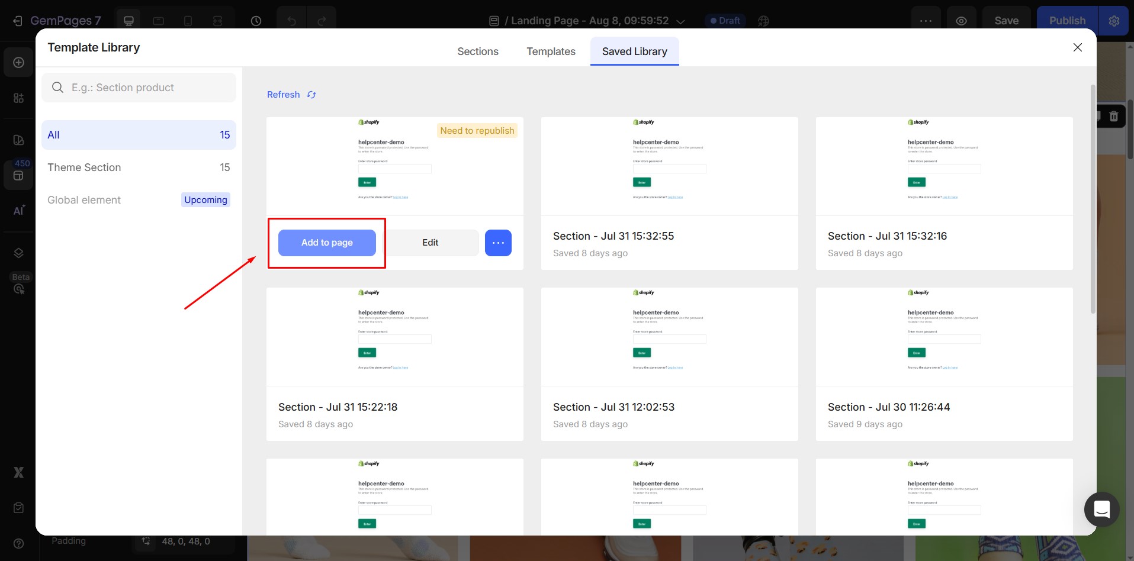Open page settings gear next to Publish
The height and width of the screenshot is (561, 1134).
[x=1114, y=21]
